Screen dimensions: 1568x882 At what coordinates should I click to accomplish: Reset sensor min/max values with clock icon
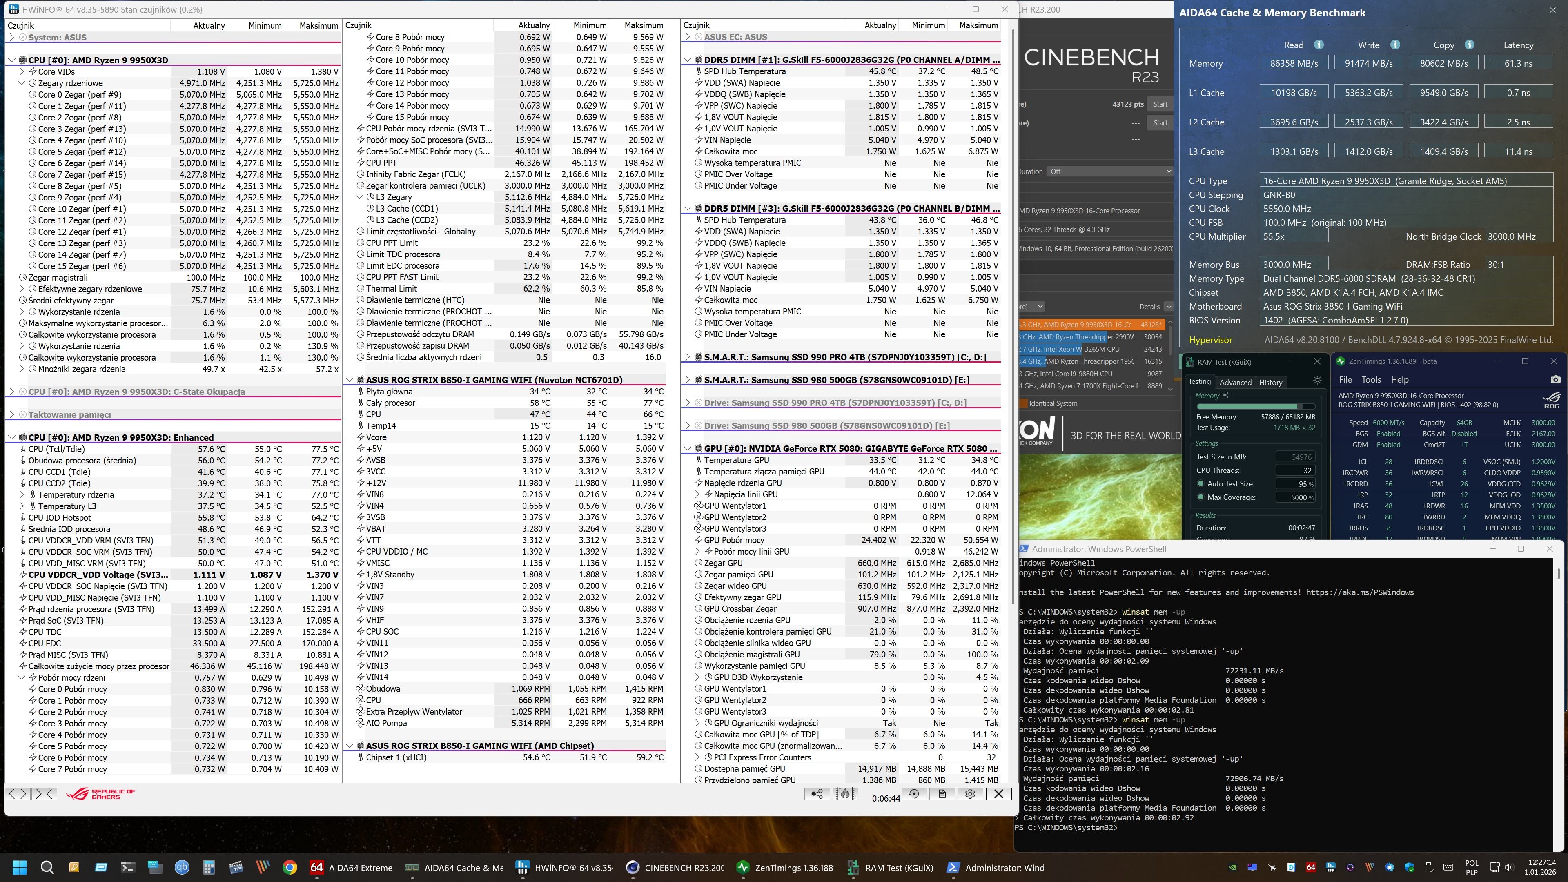pyautogui.click(x=914, y=794)
